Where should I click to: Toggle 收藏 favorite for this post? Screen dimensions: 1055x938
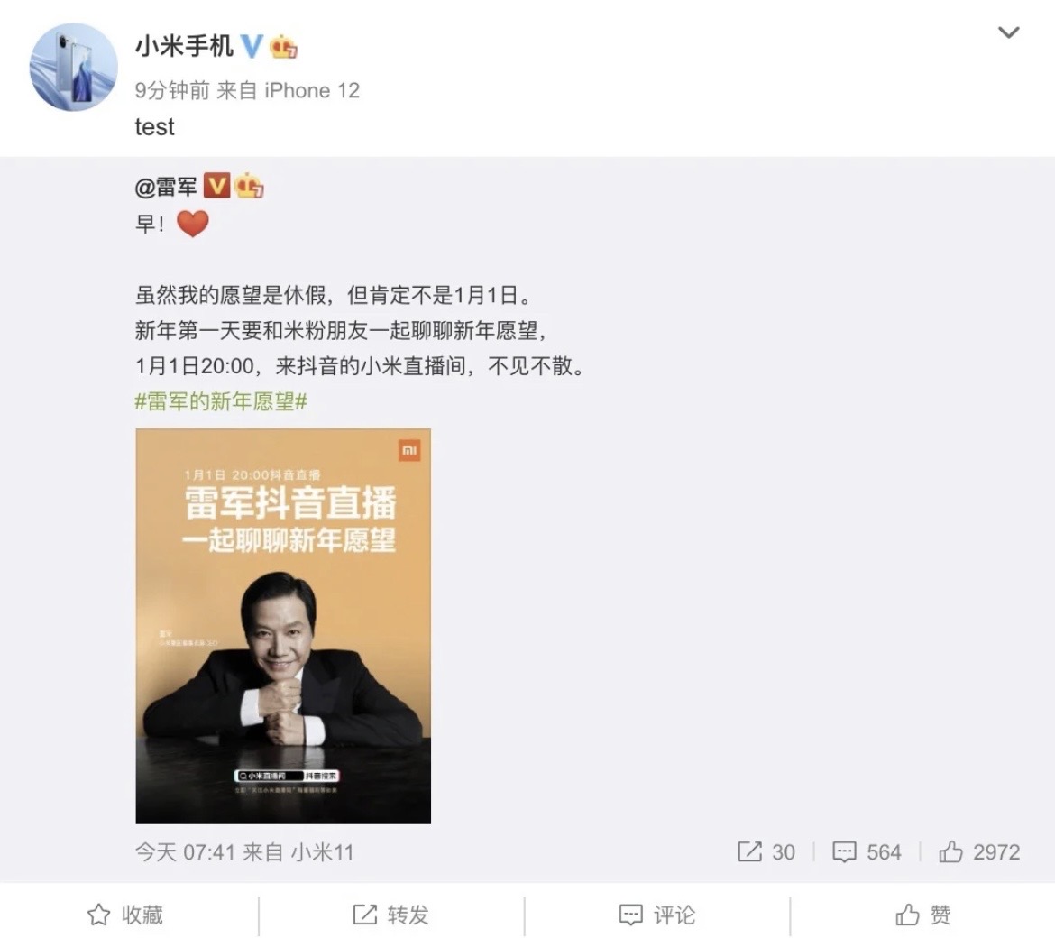point(126,915)
